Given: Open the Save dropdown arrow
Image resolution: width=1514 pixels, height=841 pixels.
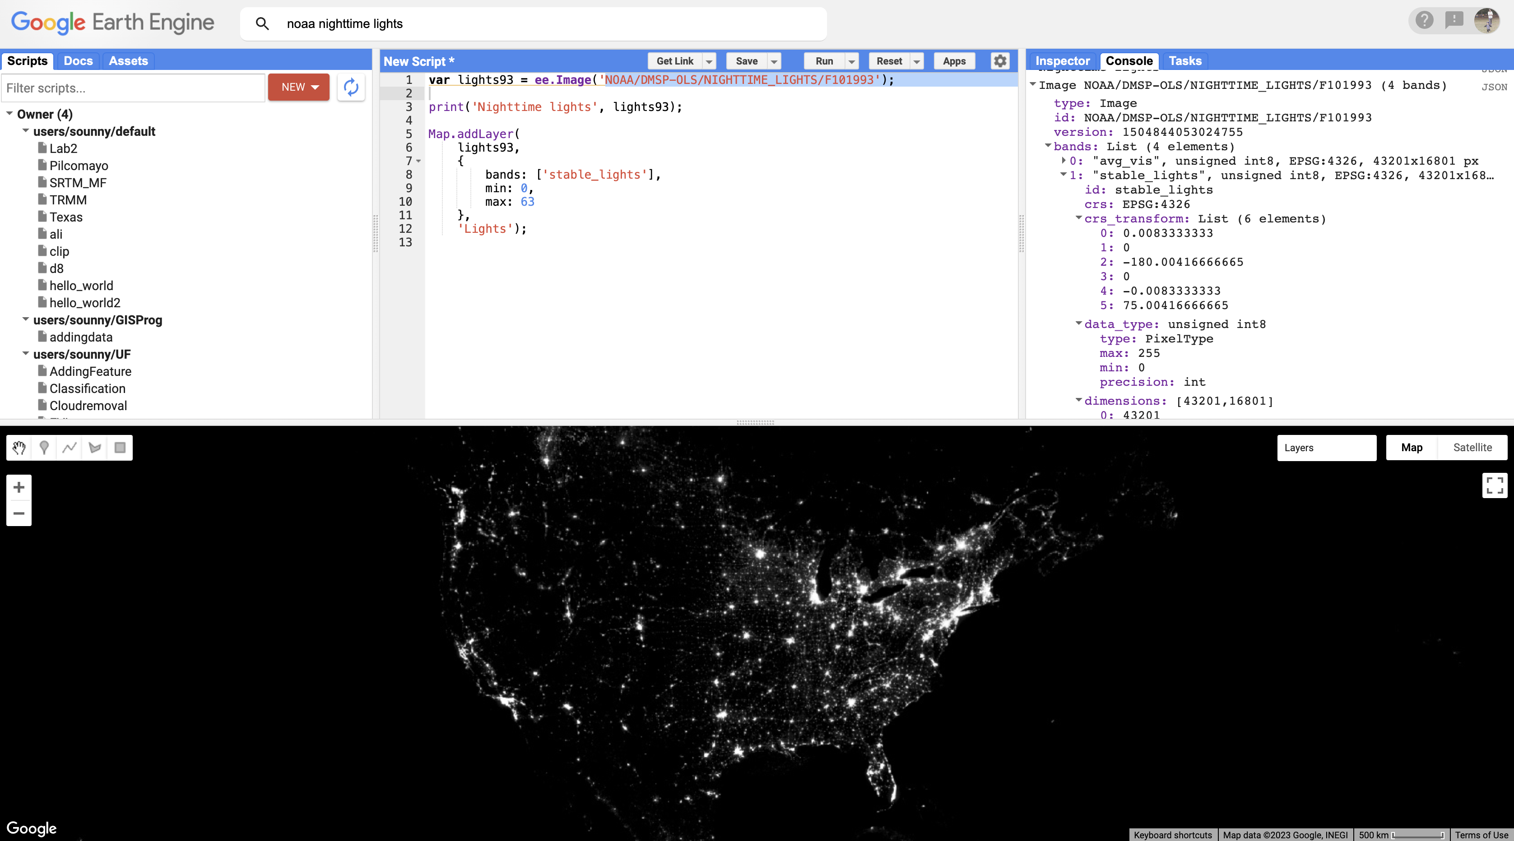Looking at the screenshot, I should pos(774,60).
